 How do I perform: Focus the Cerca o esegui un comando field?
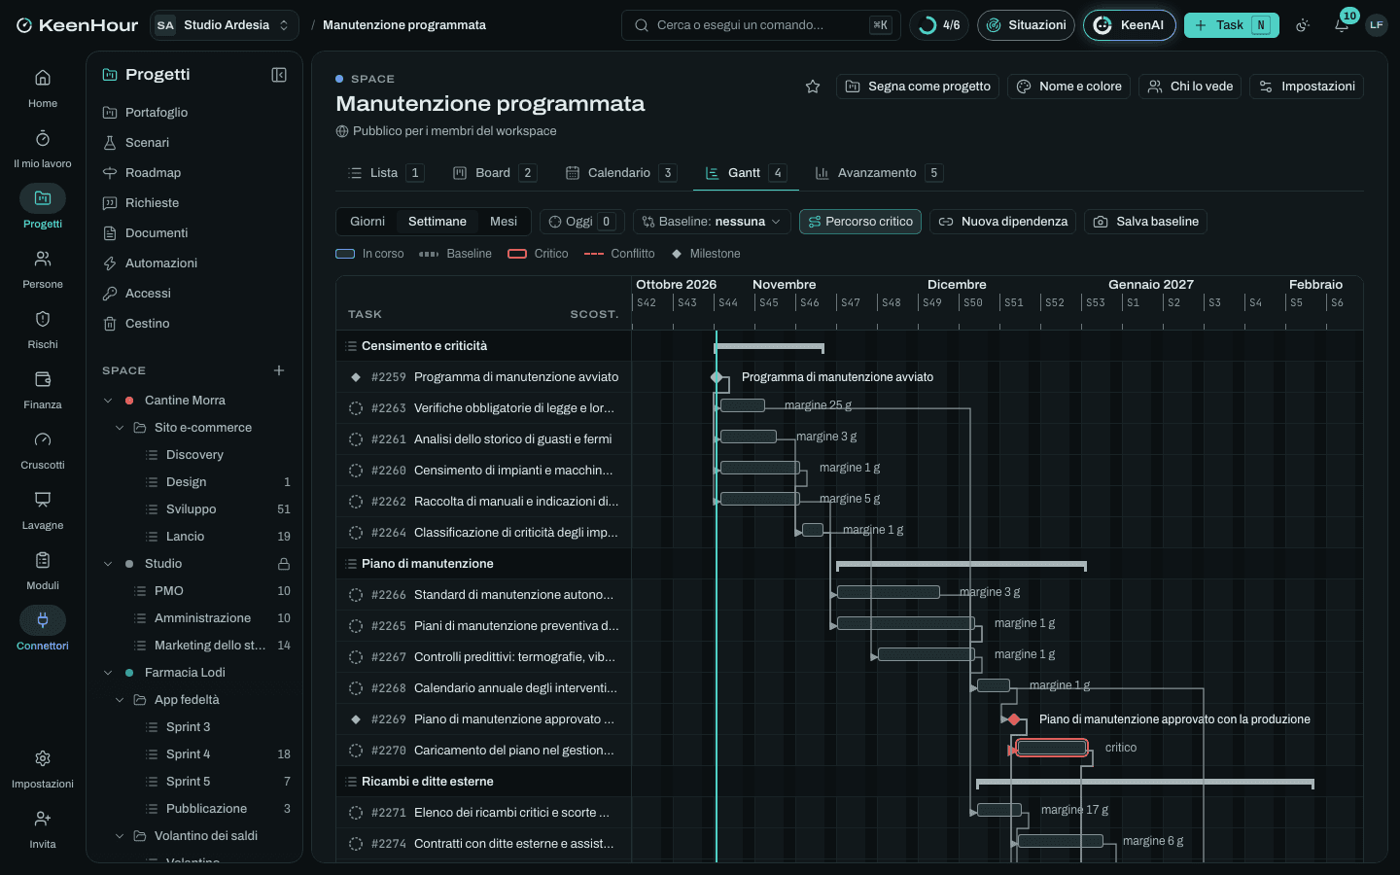point(760,25)
